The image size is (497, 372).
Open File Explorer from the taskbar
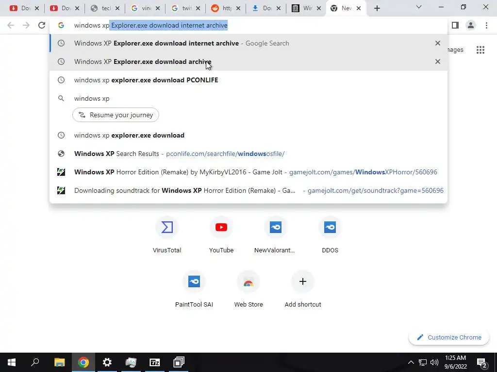click(59, 362)
